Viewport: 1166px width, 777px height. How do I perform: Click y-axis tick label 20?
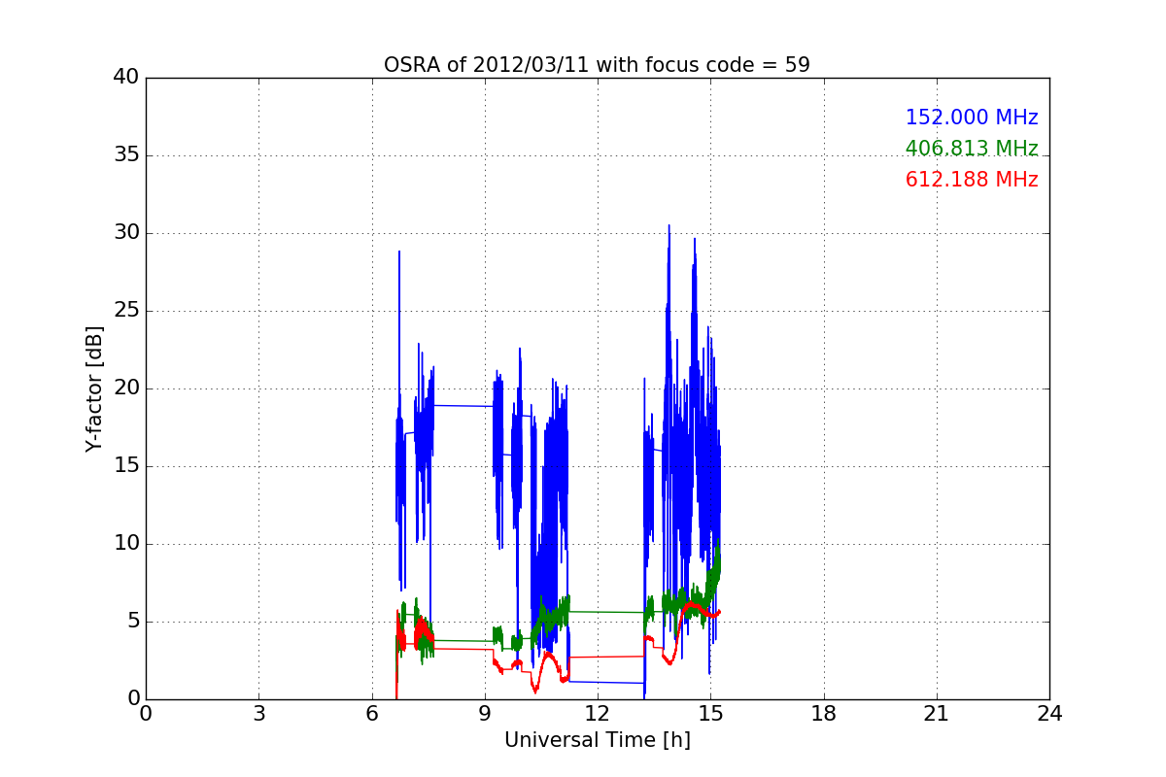coord(126,388)
